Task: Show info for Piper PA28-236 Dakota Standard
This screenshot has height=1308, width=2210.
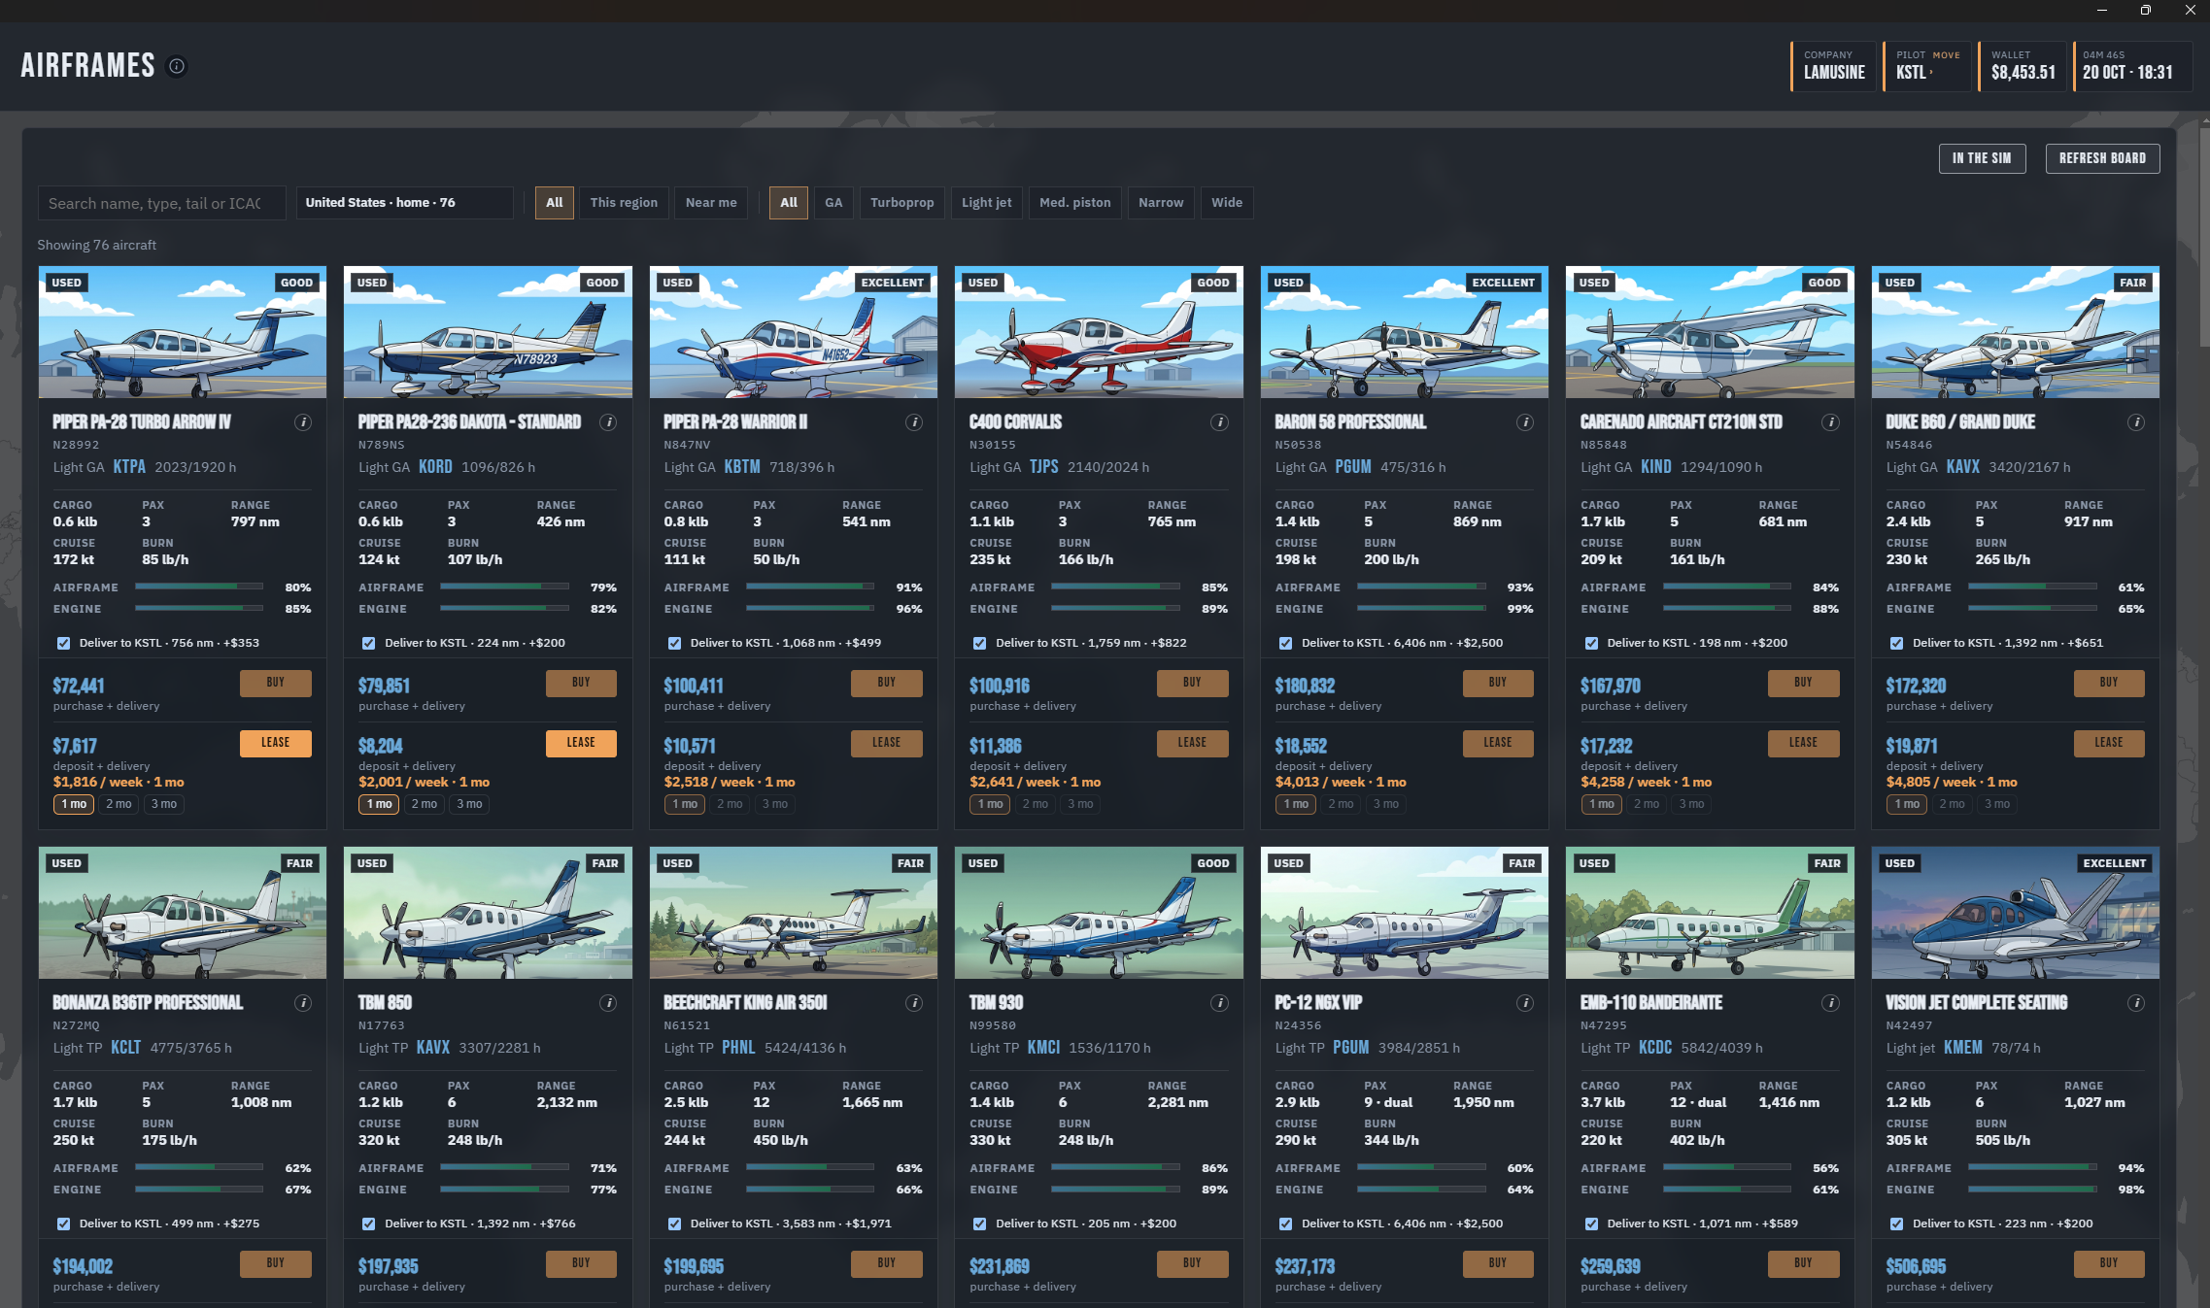Action: click(x=608, y=422)
